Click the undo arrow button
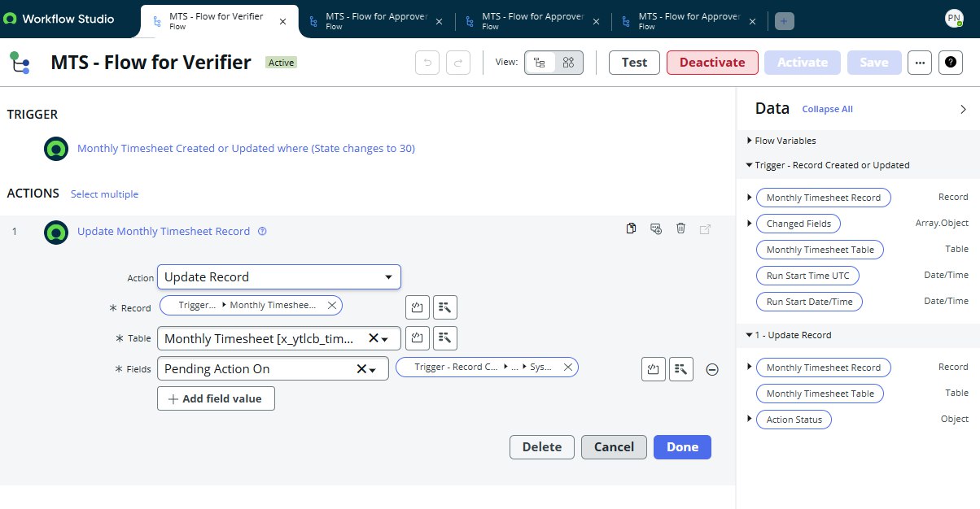This screenshot has height=509, width=980. coord(427,63)
